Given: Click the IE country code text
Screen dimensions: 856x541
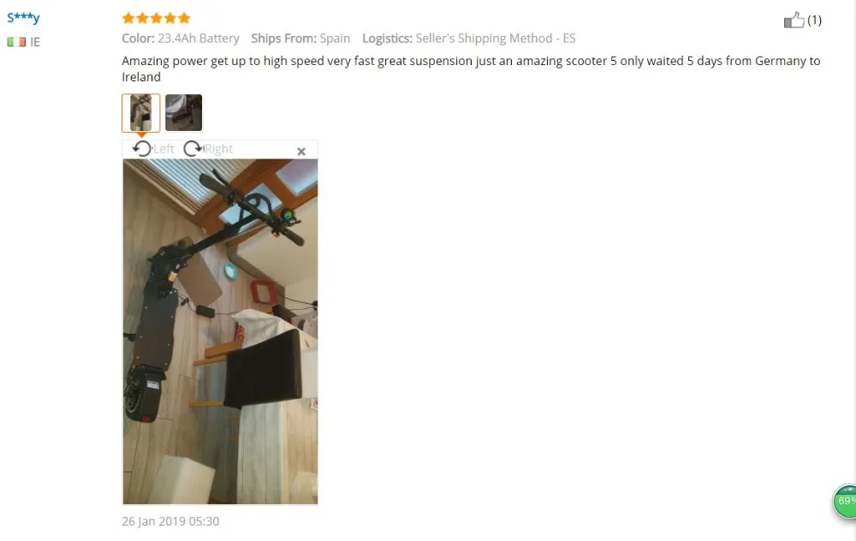Looking at the screenshot, I should [35, 42].
